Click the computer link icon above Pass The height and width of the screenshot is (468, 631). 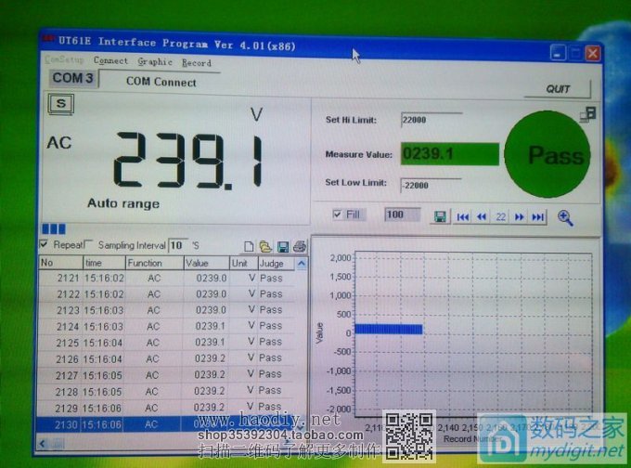(x=587, y=113)
